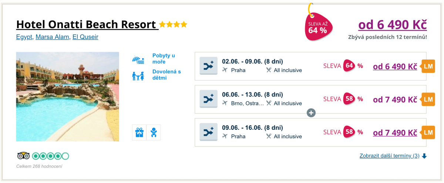Click the main price "od 6 490 Kč"
This screenshot has height=183, width=444.
tap(392, 25)
